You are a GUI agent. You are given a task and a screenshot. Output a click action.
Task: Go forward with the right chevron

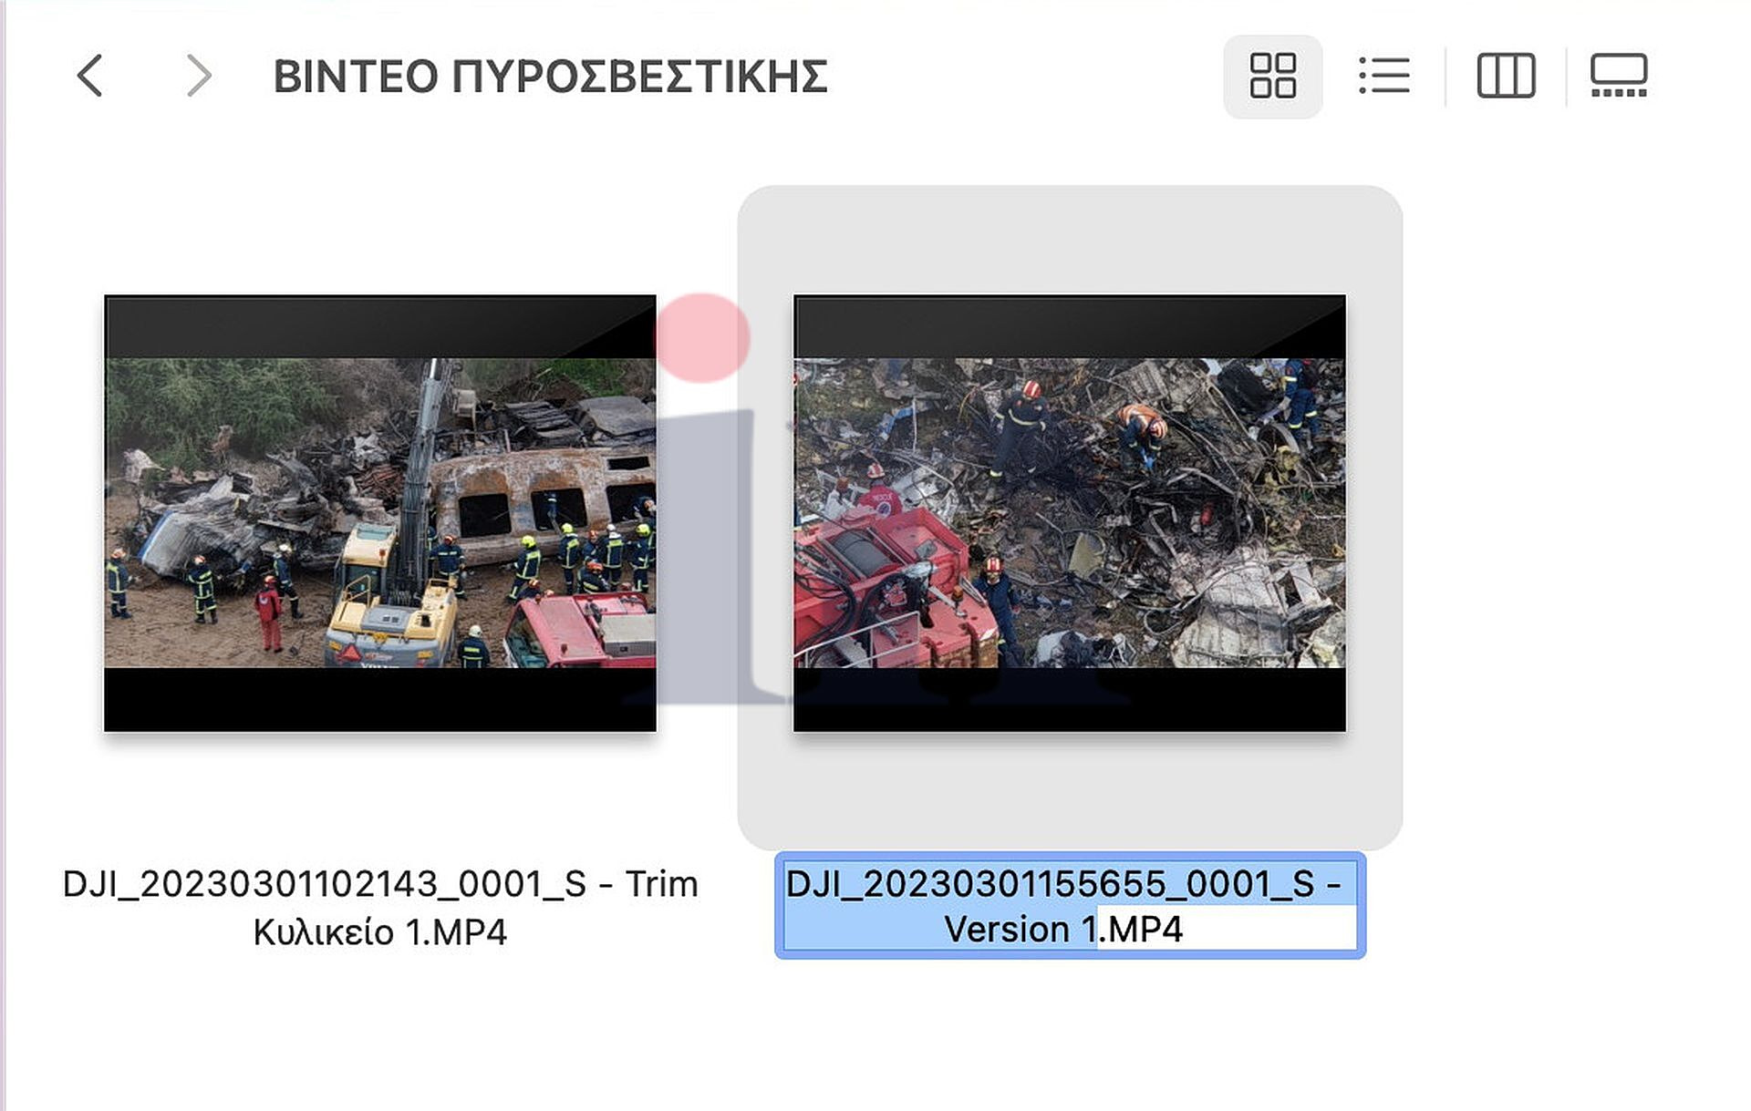coord(198,76)
